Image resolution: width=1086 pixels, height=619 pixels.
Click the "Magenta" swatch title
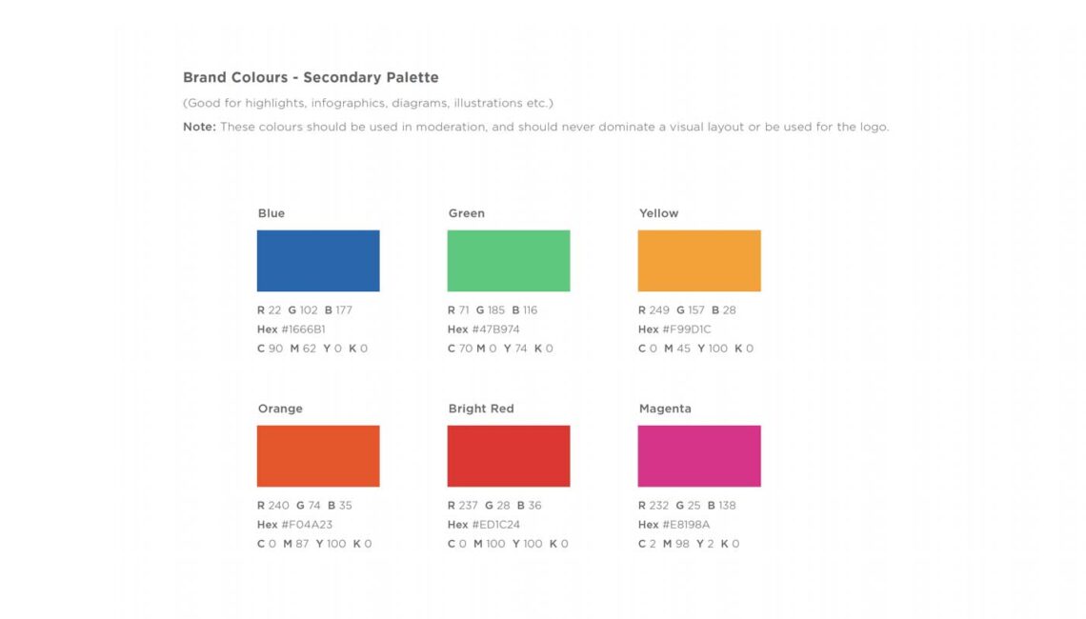pos(665,409)
